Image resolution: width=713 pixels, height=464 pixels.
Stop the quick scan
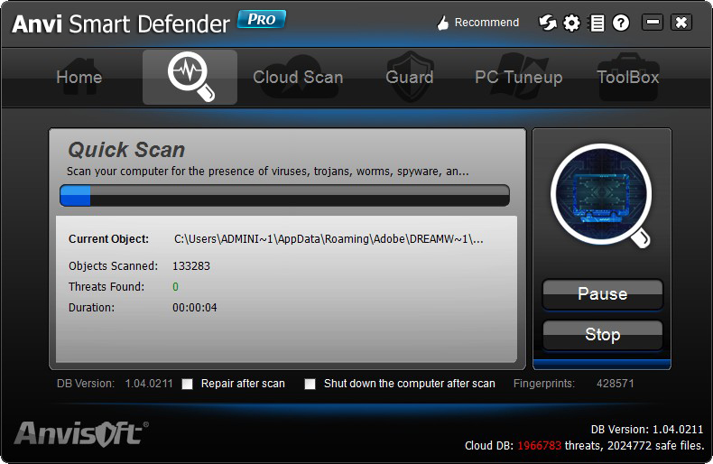click(x=603, y=334)
